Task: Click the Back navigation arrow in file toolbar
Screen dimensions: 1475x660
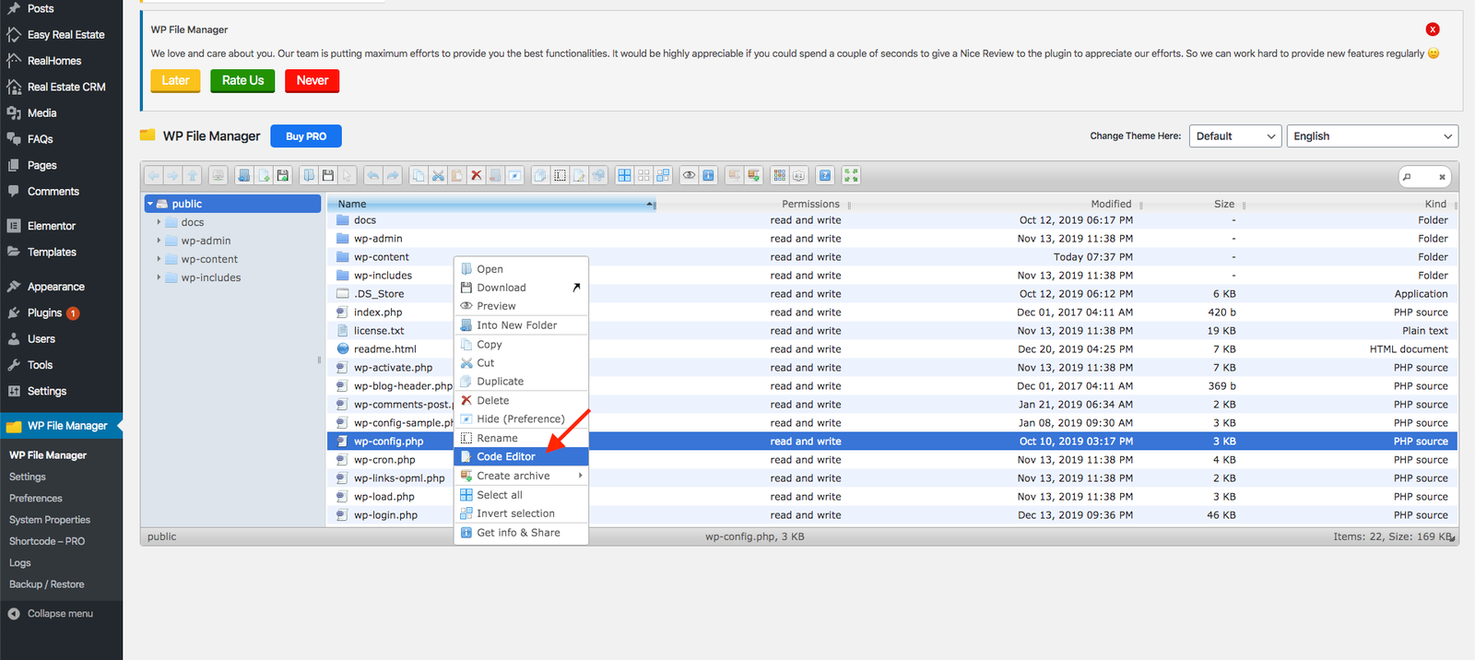Action: tap(154, 175)
